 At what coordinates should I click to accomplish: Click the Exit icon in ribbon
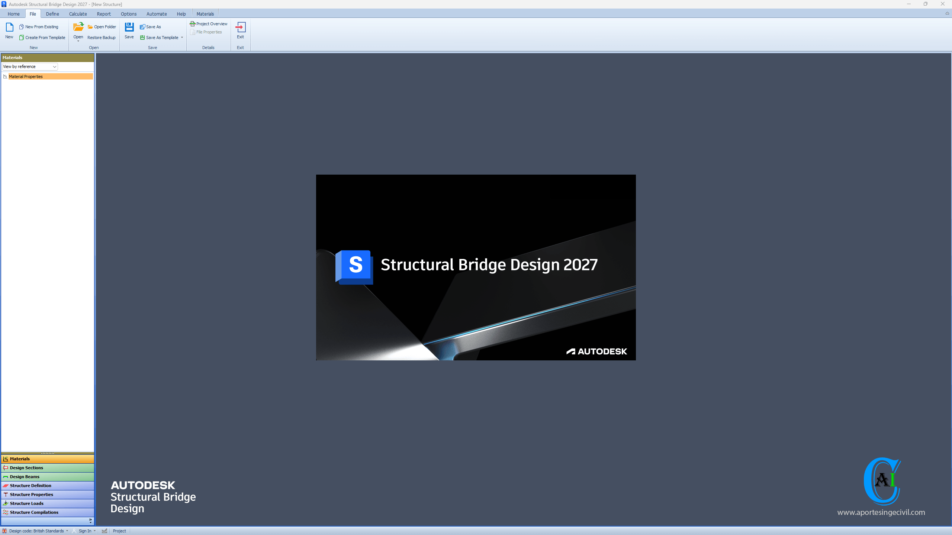(240, 27)
